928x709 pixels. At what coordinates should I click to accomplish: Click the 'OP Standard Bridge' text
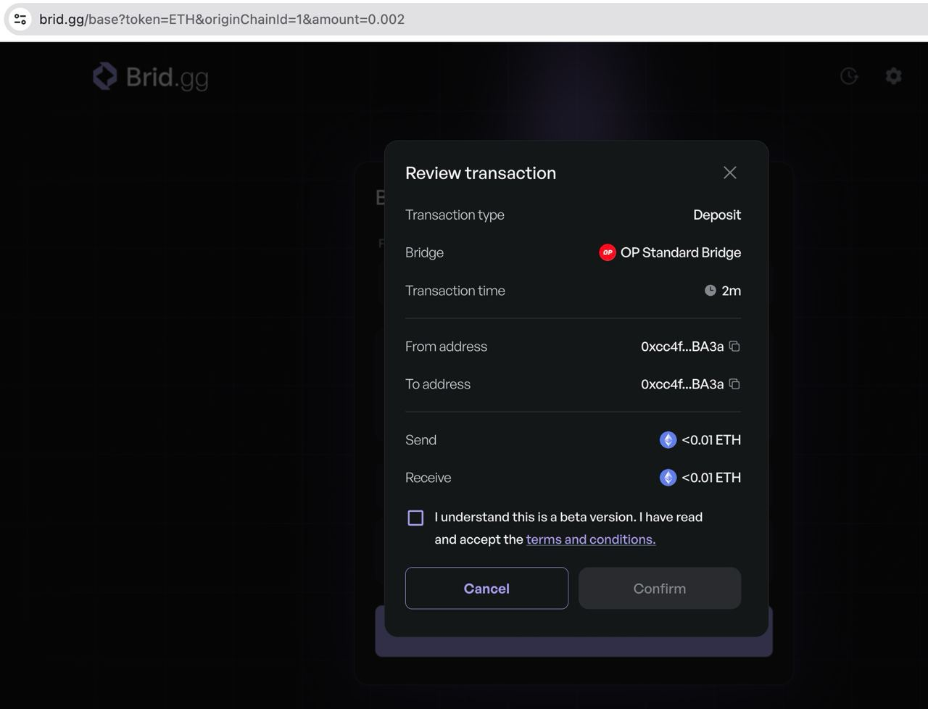pyautogui.click(x=681, y=252)
